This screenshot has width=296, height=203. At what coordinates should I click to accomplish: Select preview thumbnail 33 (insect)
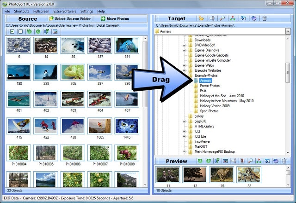point(249,174)
